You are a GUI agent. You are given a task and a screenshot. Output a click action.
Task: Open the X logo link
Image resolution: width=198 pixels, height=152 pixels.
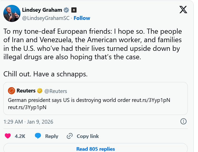[183, 10]
